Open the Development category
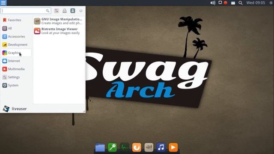Screen dimensions: 274x154 (x=16, y=44)
